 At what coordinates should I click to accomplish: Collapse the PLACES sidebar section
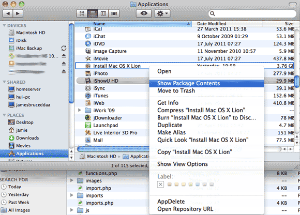(4, 115)
